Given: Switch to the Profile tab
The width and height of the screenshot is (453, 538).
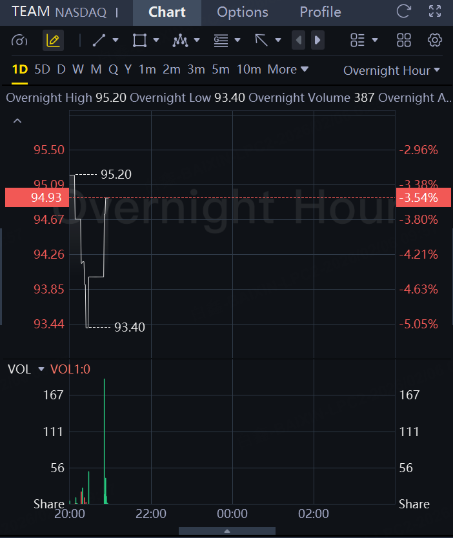Looking at the screenshot, I should click(321, 12).
